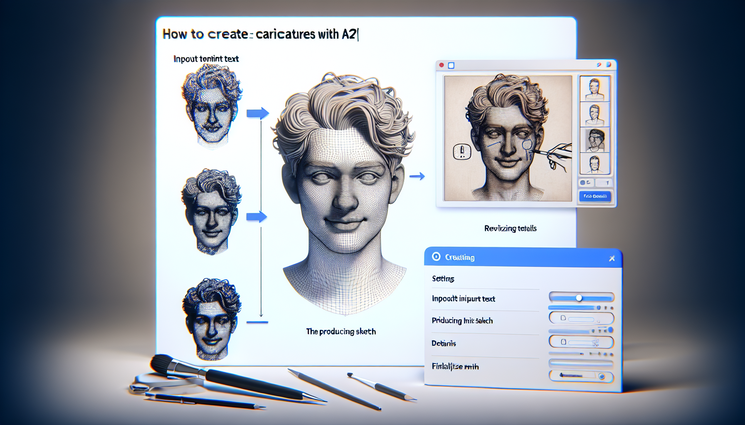This screenshot has height=425, width=745.
Task: Click the 'Setims' heading in the Creating panel
Action: point(443,279)
